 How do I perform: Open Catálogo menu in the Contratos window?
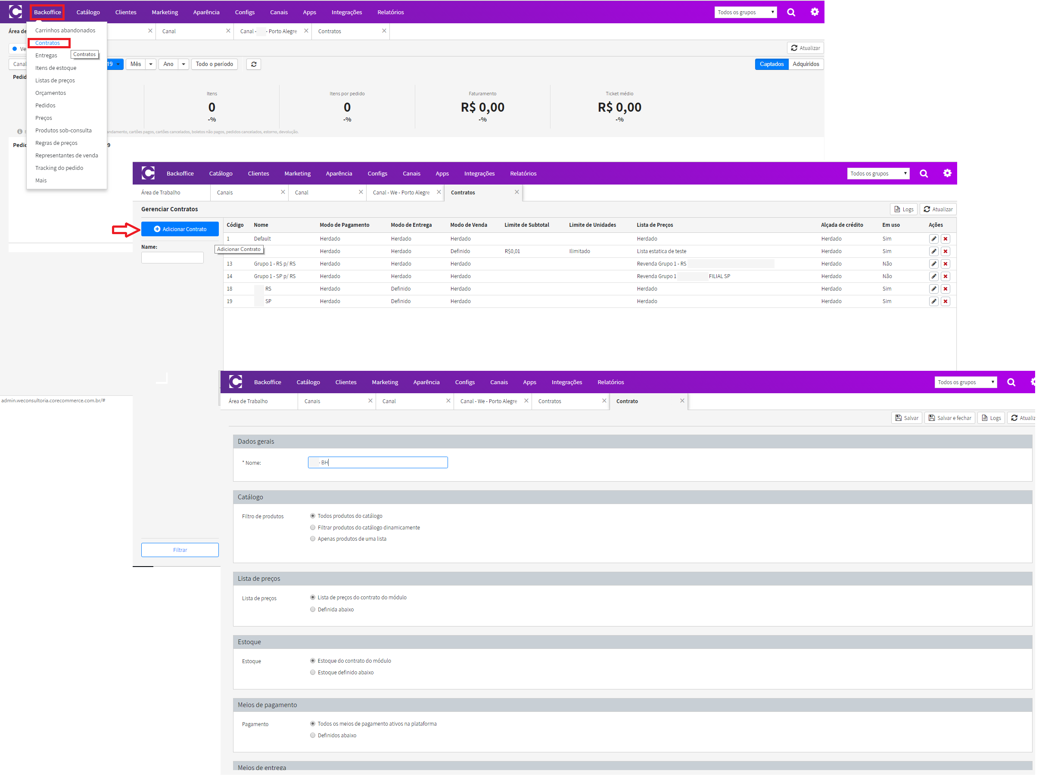point(221,173)
